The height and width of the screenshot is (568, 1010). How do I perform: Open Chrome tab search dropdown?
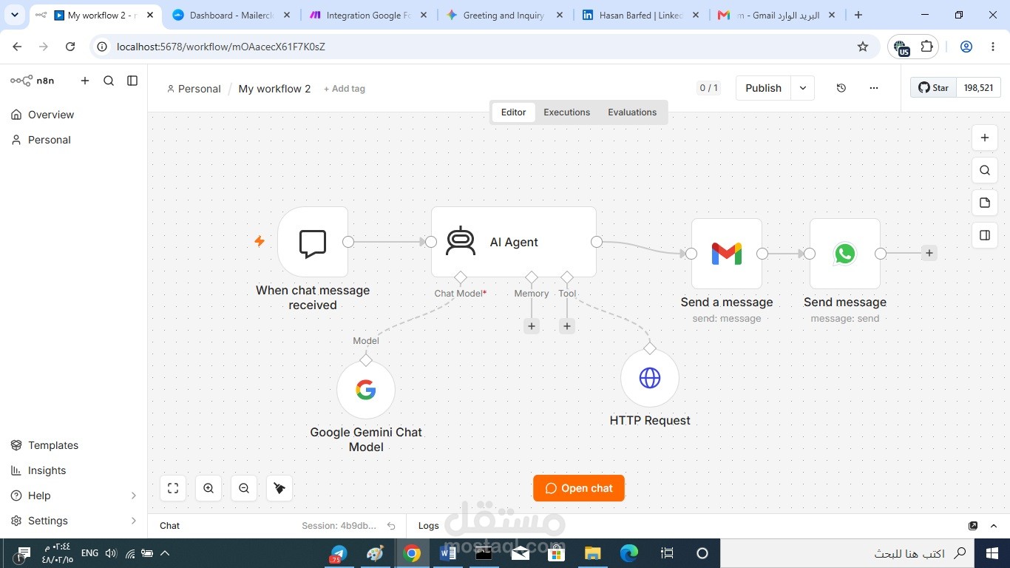pos(15,15)
